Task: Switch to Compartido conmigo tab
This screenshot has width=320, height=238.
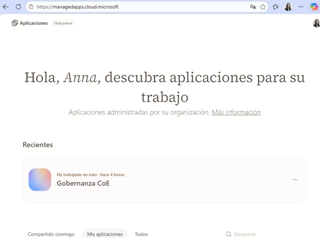Action: (51, 234)
